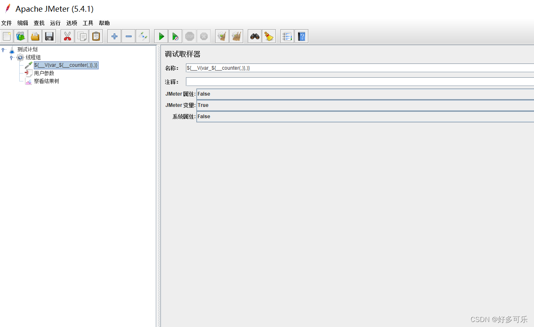
Task: Paste from the clipboard toolbar icon
Action: [x=96, y=36]
